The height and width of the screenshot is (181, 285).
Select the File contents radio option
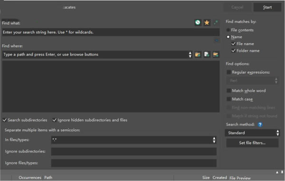click(x=228, y=30)
